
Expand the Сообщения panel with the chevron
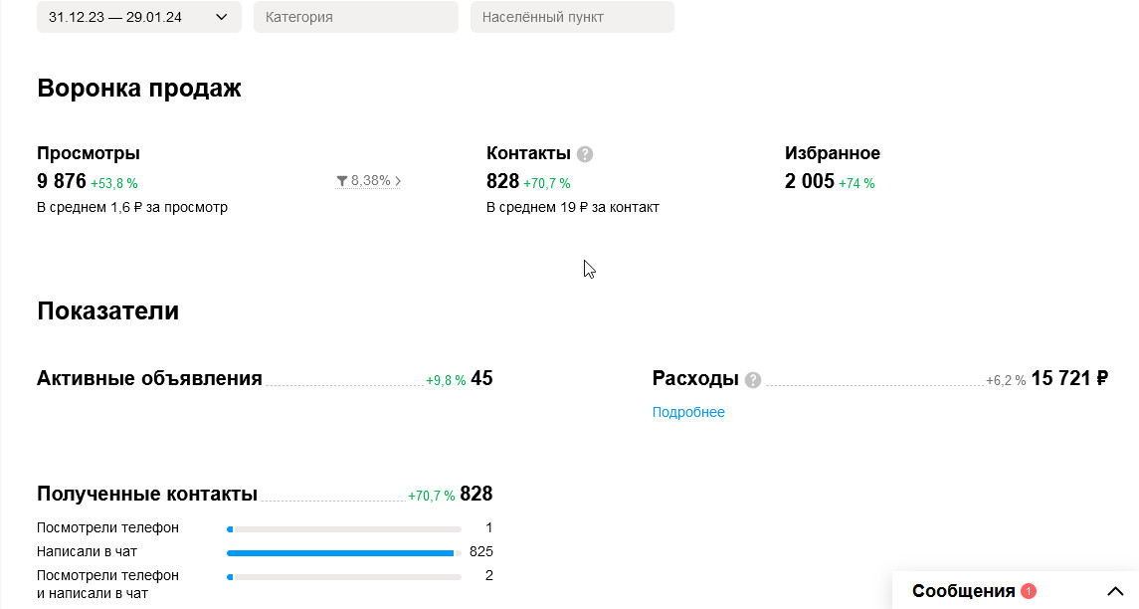(1115, 591)
